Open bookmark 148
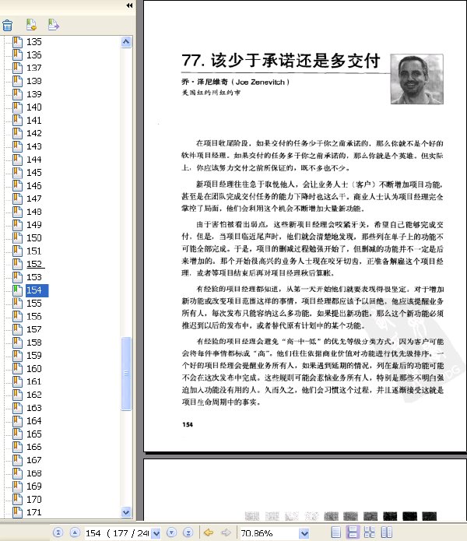467x541 pixels. point(33,212)
